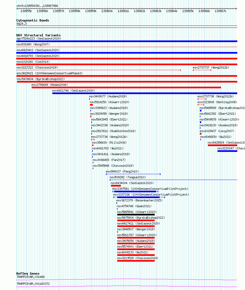
Task: Open nsv2817611 (Huddleston2016) variant
Action: [x=113, y=131]
